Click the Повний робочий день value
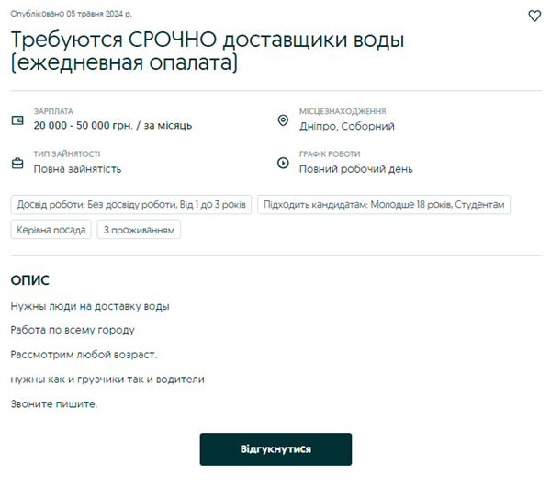 coord(356,169)
